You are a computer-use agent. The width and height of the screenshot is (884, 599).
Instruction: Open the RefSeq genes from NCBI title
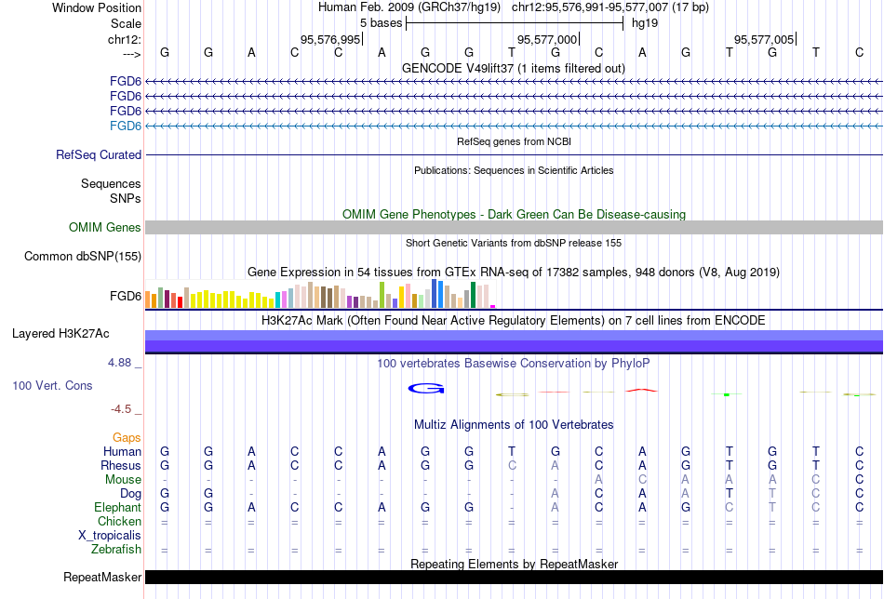[x=514, y=141]
